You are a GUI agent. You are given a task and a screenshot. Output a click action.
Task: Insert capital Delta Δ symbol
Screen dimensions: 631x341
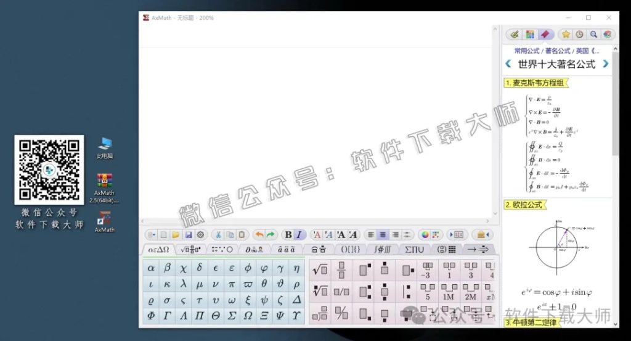pyautogui.click(x=296, y=300)
